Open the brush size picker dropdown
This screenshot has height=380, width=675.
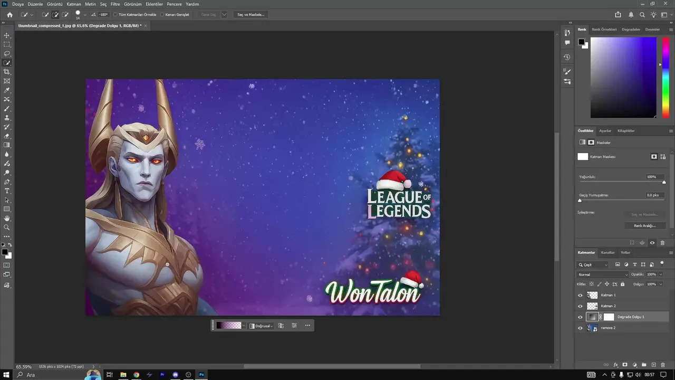coord(85,15)
